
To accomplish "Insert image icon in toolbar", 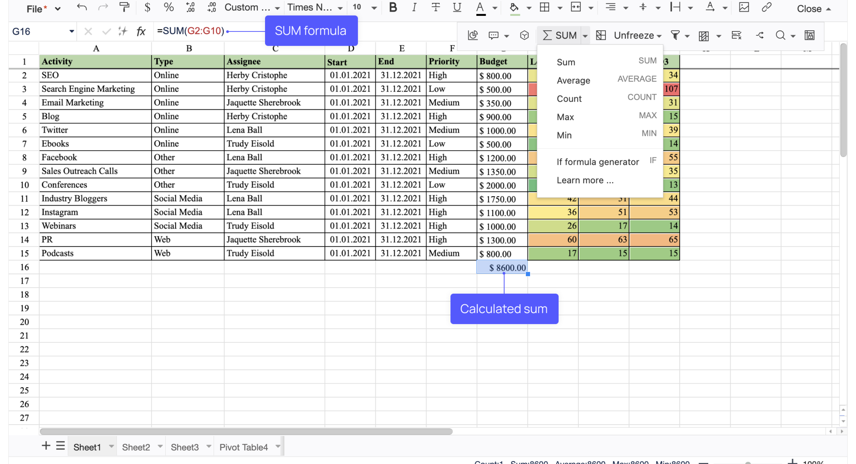I will pyautogui.click(x=744, y=7).
